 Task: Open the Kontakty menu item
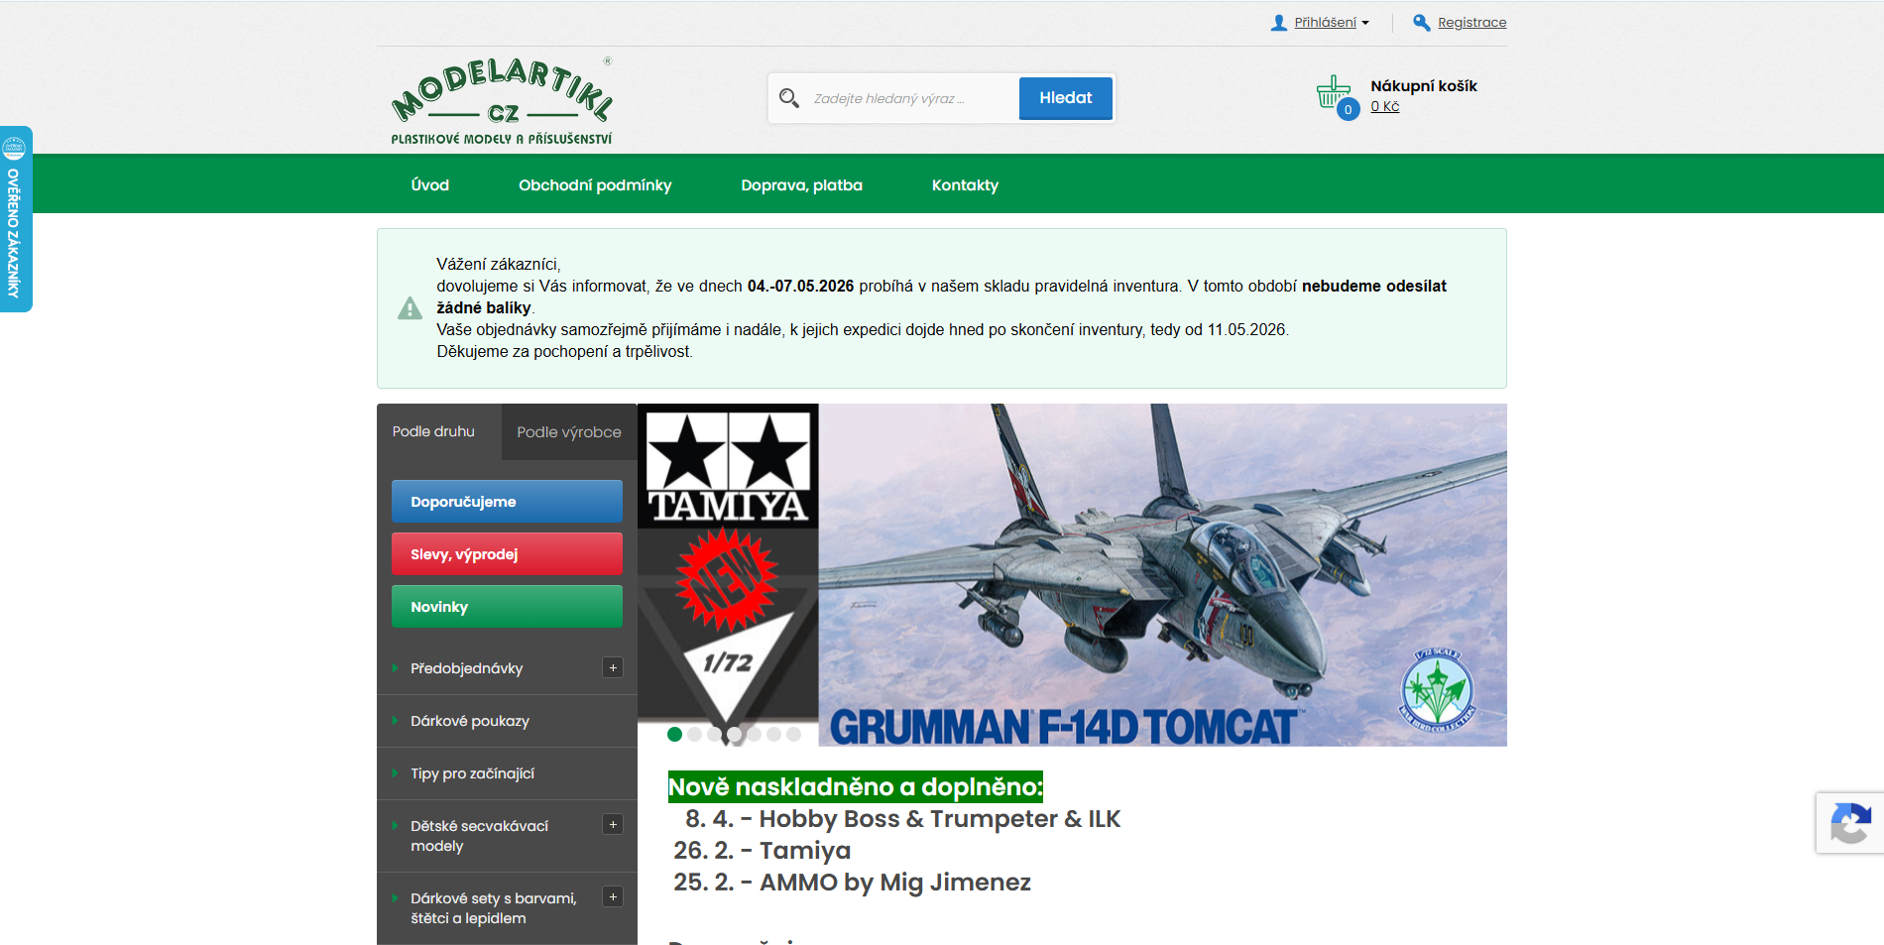tap(965, 185)
